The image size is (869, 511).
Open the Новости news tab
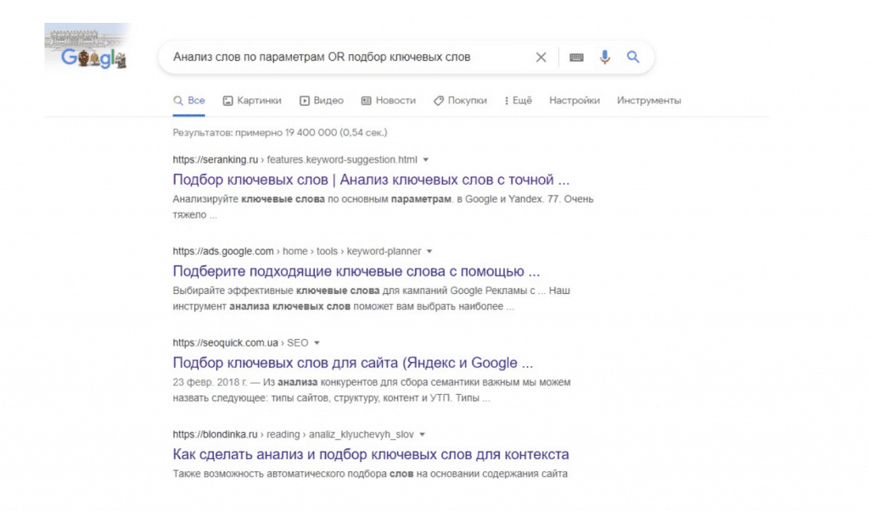[389, 100]
